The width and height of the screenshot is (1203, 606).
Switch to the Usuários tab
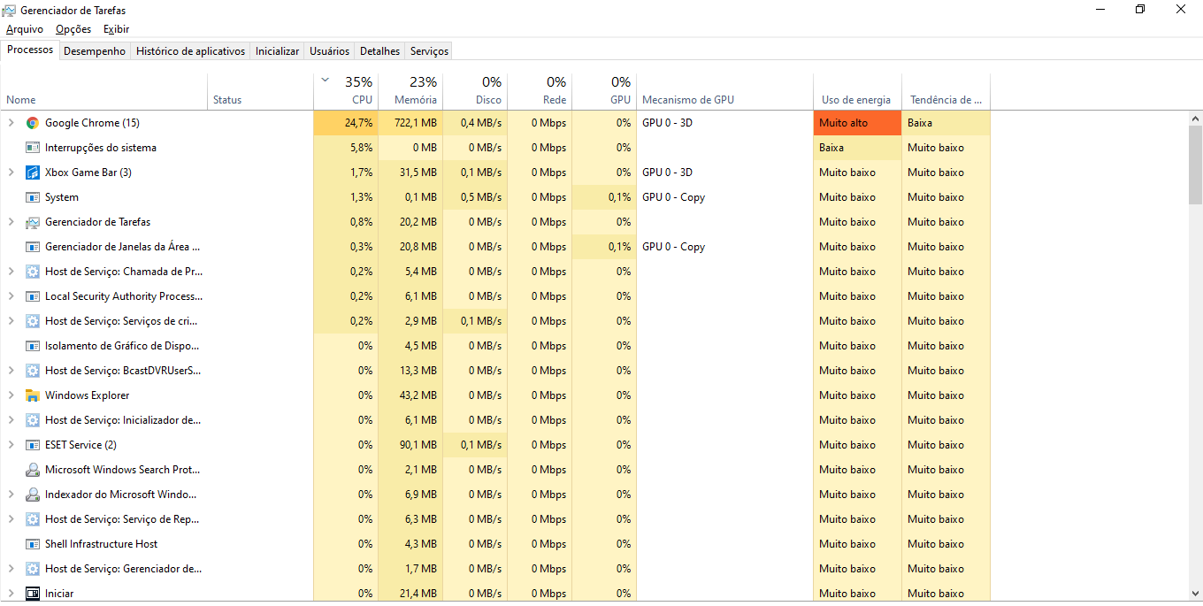coord(329,51)
